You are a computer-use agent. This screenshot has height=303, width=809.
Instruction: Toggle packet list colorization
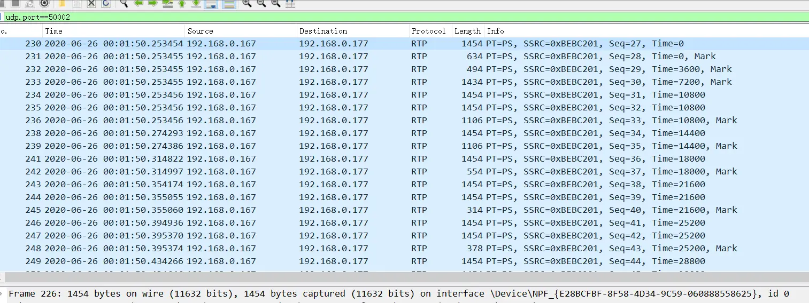pos(229,4)
